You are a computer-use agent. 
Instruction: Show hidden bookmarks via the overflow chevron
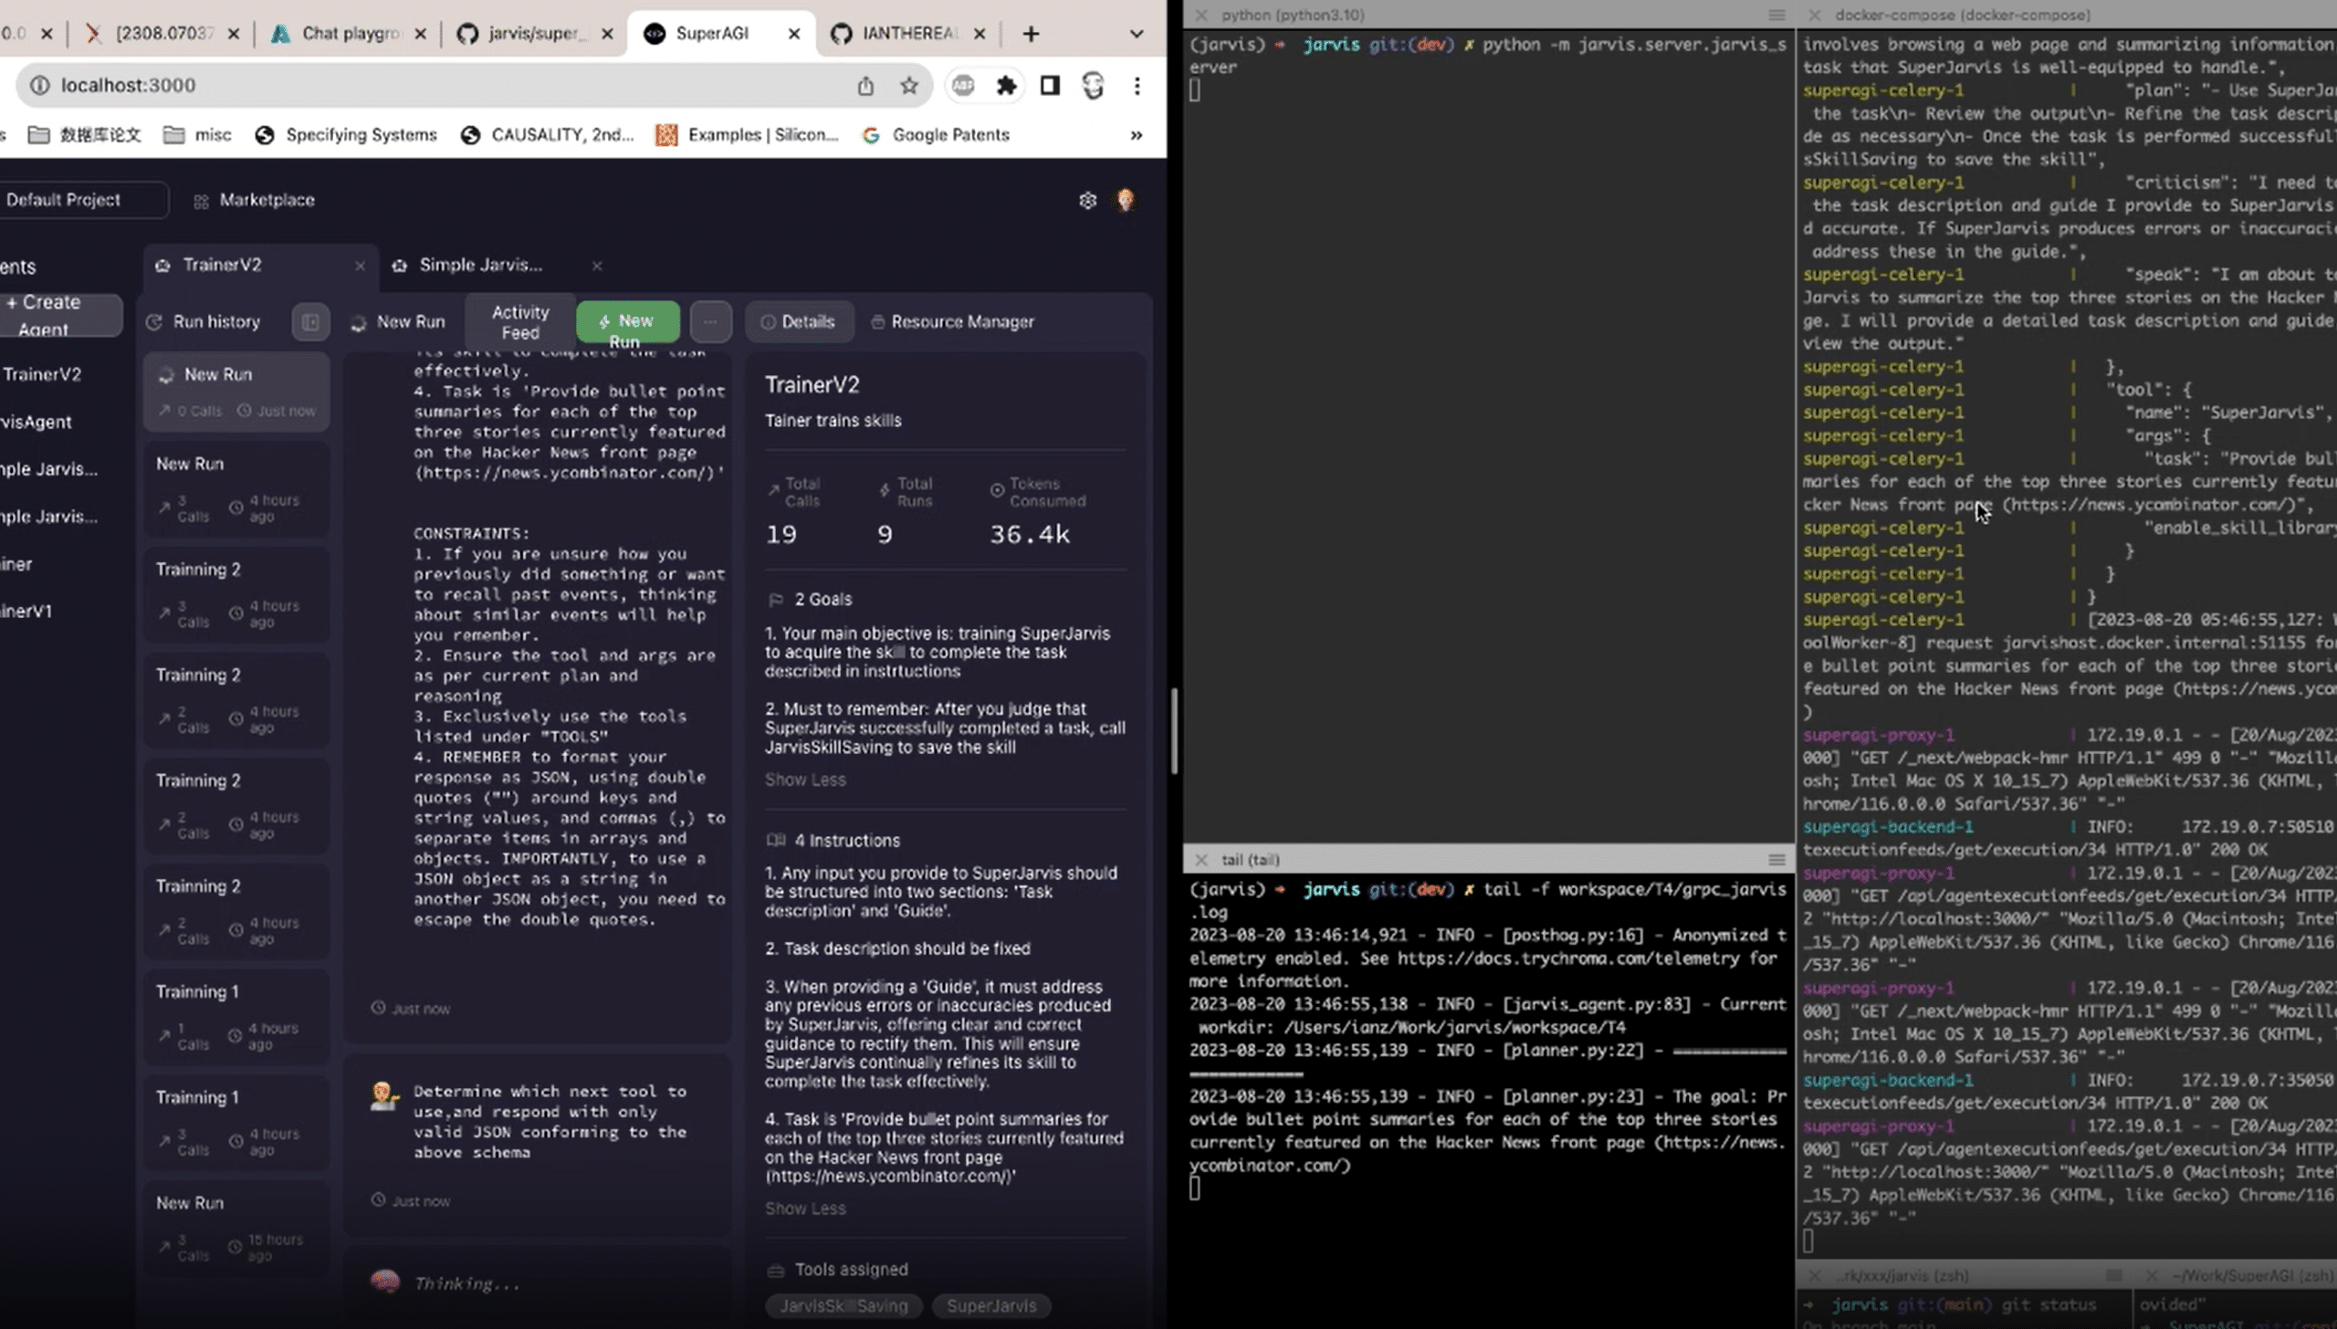coord(1136,135)
